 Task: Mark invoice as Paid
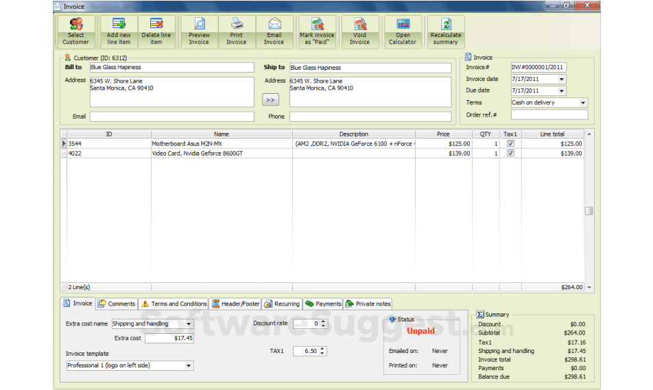click(317, 32)
